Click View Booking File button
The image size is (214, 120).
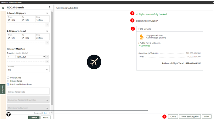(190, 117)
